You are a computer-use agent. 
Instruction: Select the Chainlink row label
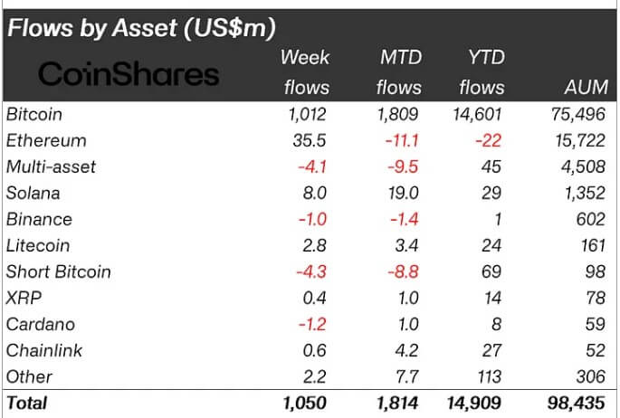[x=44, y=350]
